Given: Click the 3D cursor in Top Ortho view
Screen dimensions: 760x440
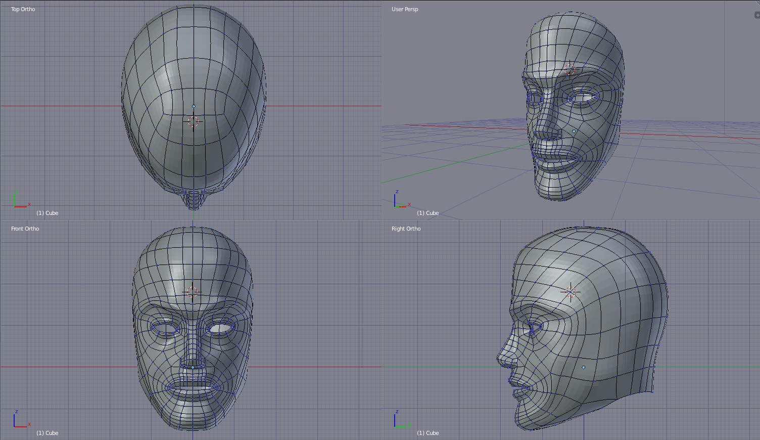Looking at the screenshot, I should coord(193,122).
